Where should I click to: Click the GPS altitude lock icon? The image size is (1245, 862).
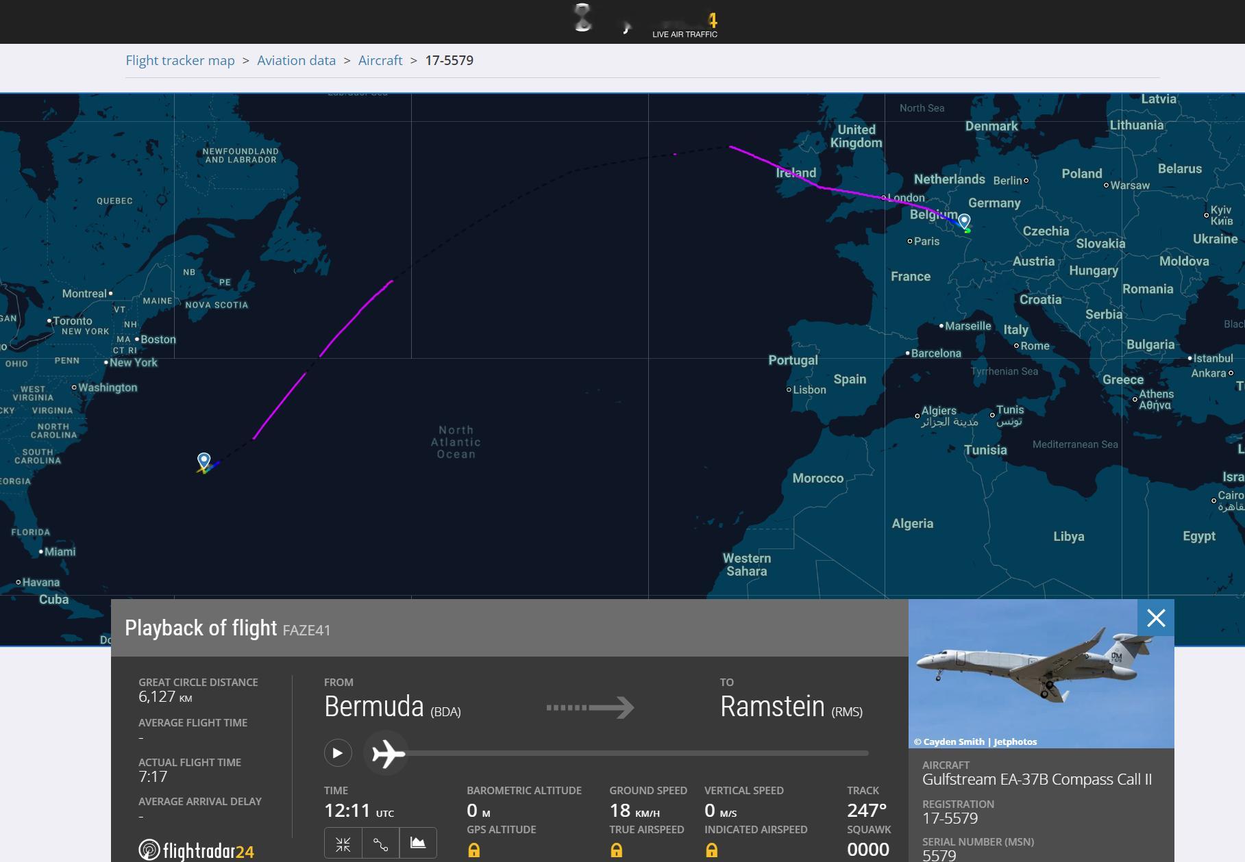click(473, 850)
